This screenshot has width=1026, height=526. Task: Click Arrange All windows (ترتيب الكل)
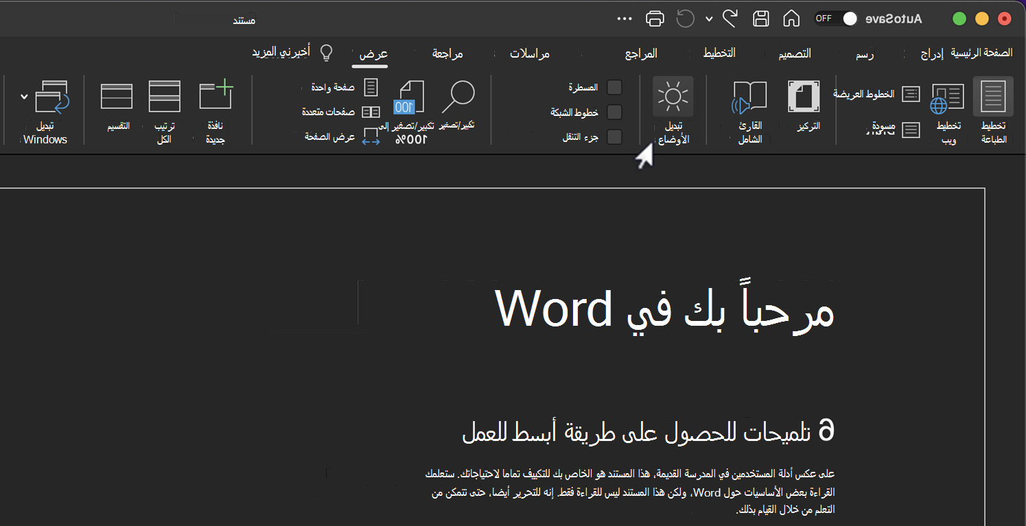coord(164,111)
